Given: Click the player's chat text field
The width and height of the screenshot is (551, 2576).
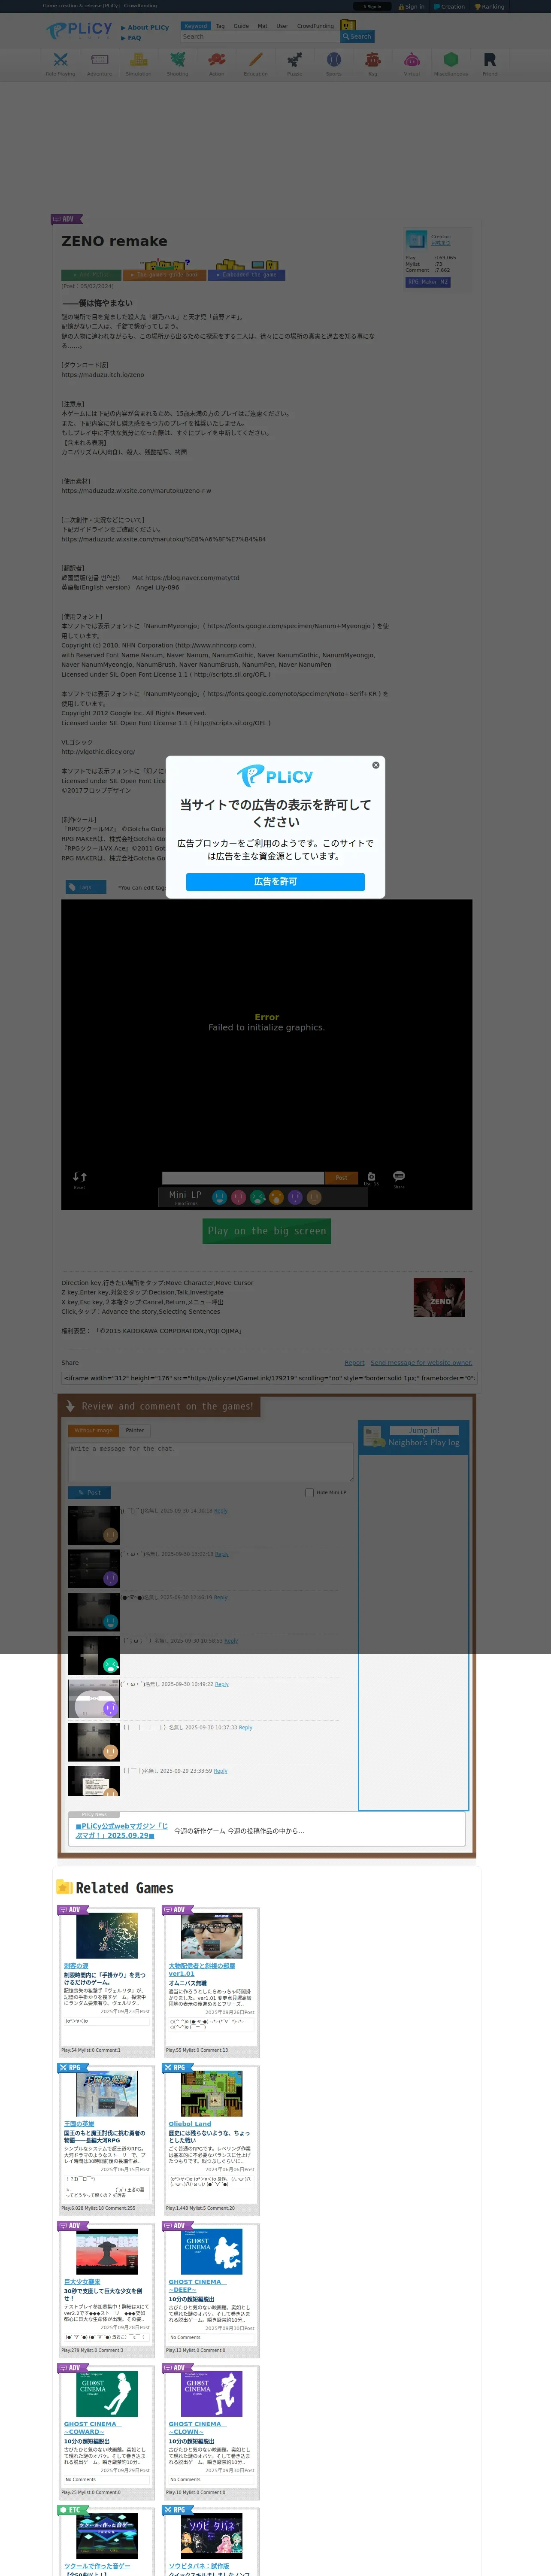Looking at the screenshot, I should pos(243,1178).
